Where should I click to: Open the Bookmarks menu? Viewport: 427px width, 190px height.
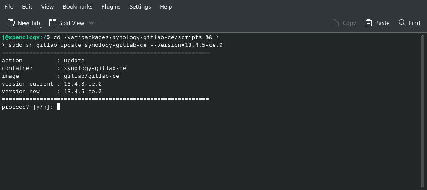(x=78, y=6)
